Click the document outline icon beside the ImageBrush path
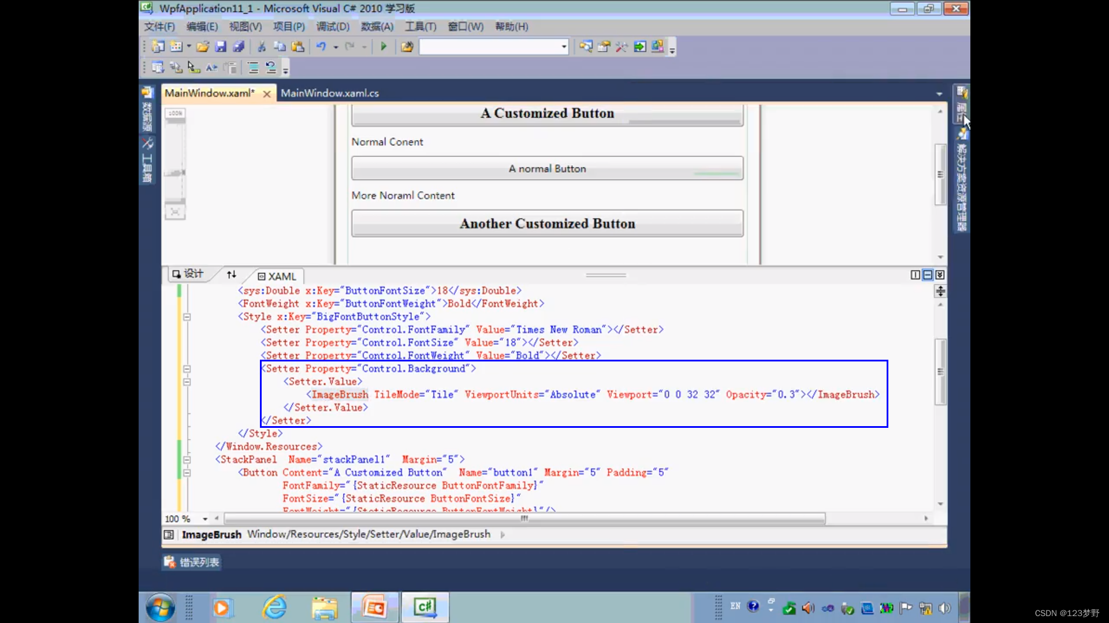The width and height of the screenshot is (1109, 623). pyautogui.click(x=169, y=535)
